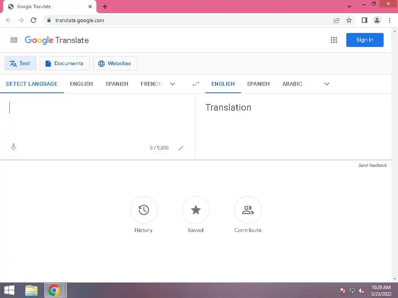Click the Google Translate logo
Screen dimensions: 398x298
click(57, 40)
